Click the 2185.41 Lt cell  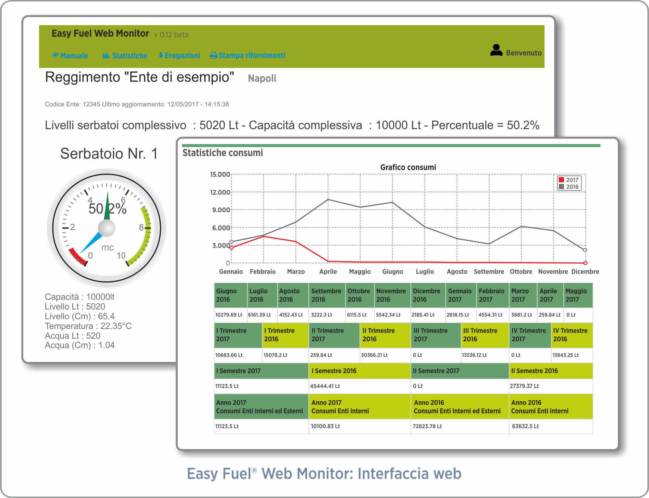click(428, 315)
